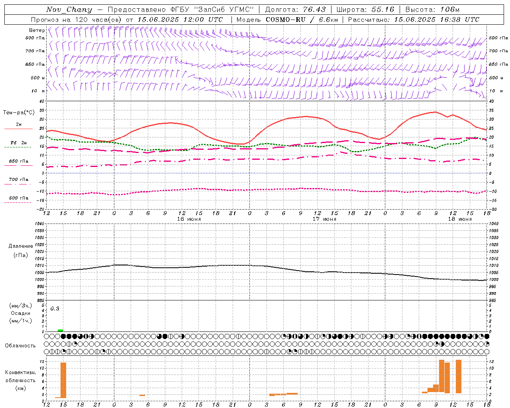Click the "Прогноз на 120 часа(ов)" text
This screenshot has height=408, width=510.
coord(76,20)
